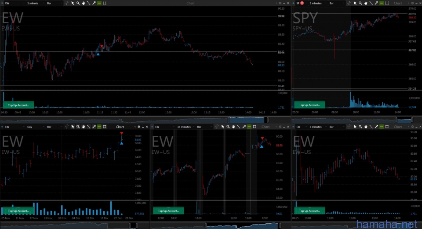Open settings gear of SPY chart
Viewport: 422px width, 229px height.
pos(412,3)
